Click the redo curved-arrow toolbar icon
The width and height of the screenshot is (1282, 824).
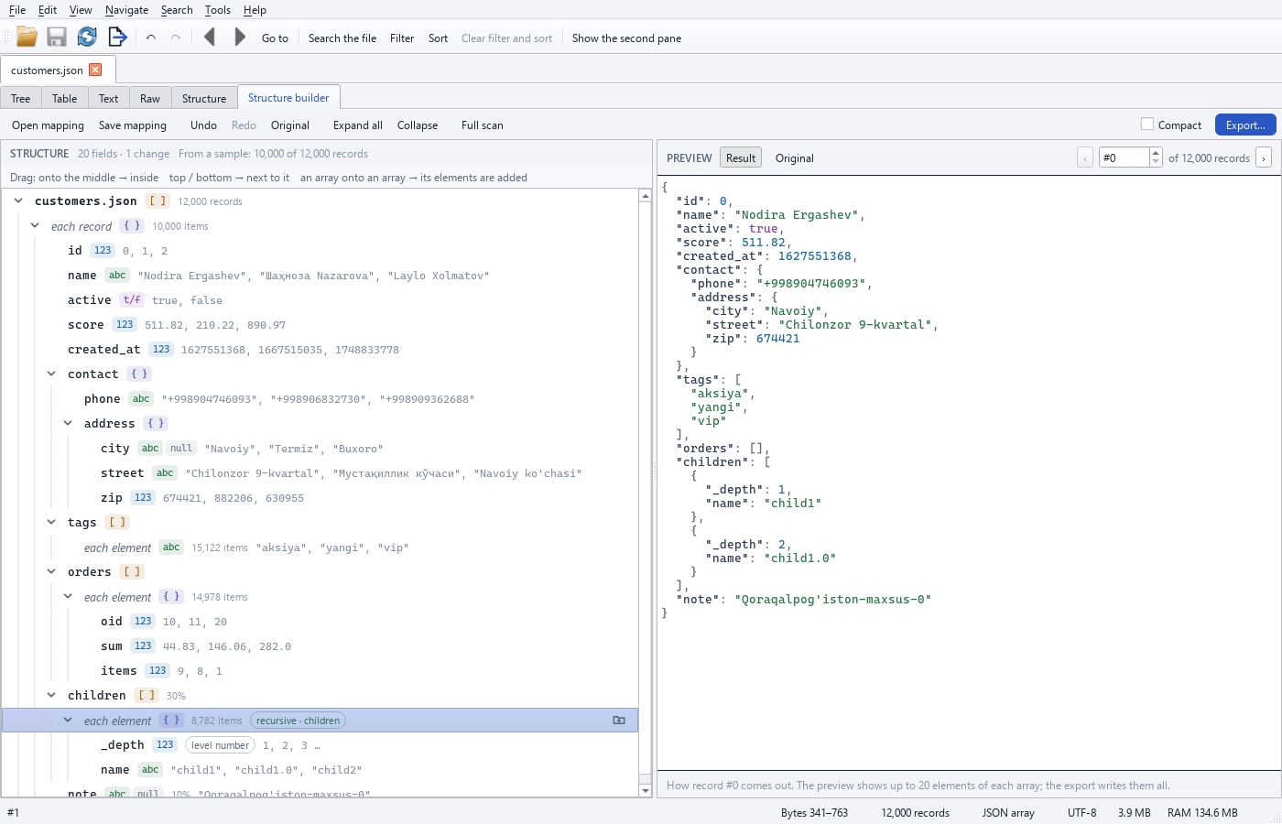176,38
